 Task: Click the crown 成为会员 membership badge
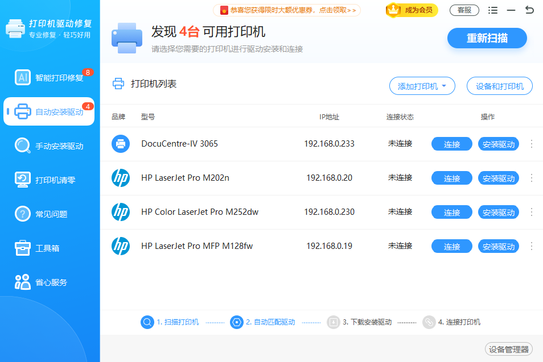pos(412,10)
